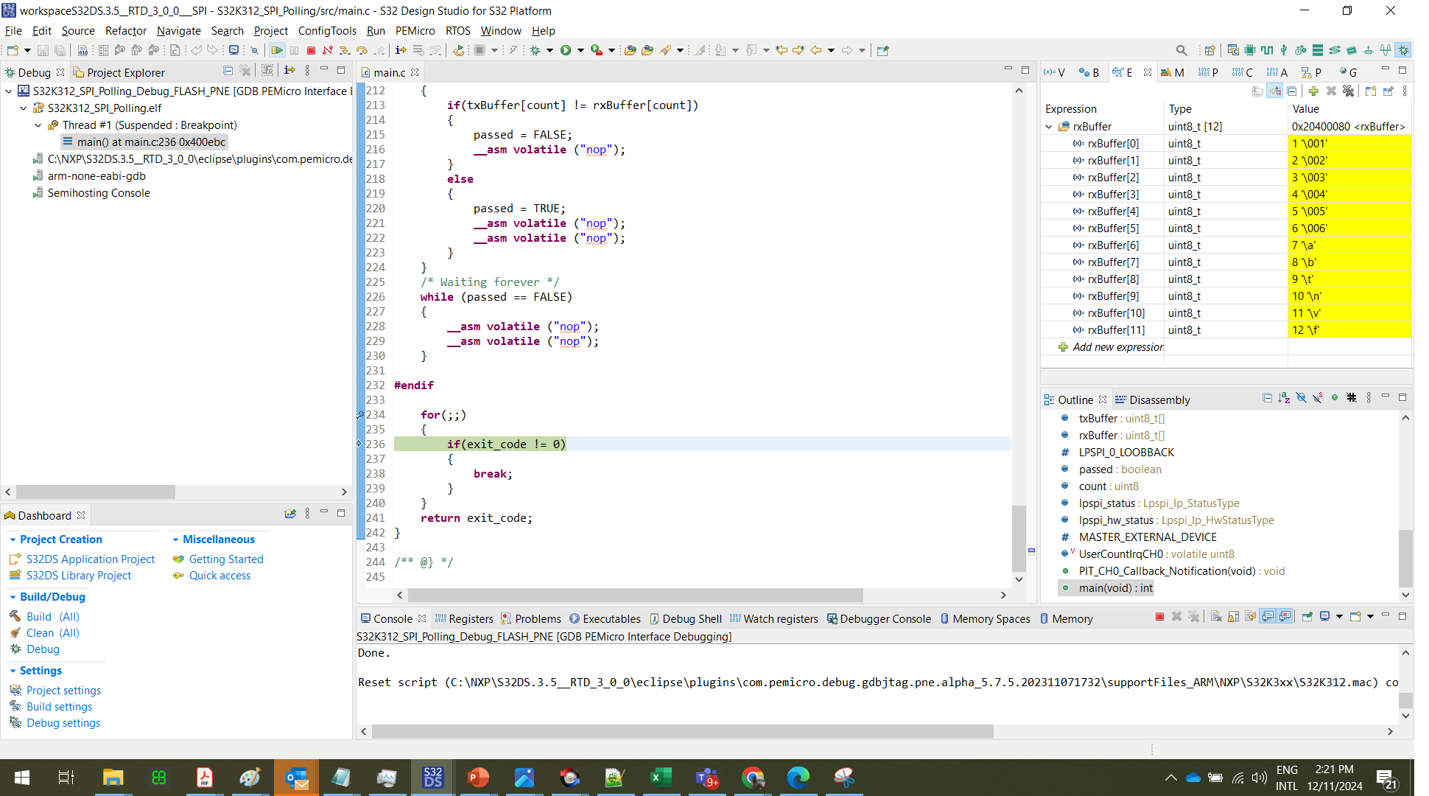The image size is (1429, 796).
Task: Click red Terminate square in Console toolbar
Action: pos(1159,616)
